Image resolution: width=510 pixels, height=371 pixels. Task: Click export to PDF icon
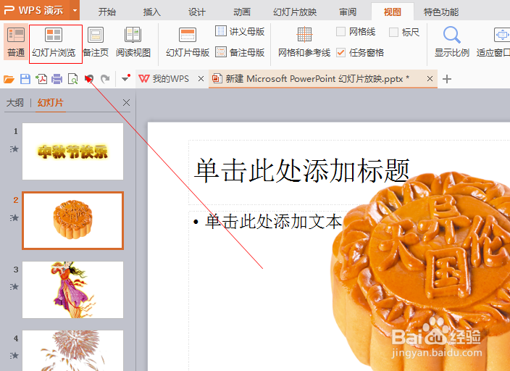[41, 79]
